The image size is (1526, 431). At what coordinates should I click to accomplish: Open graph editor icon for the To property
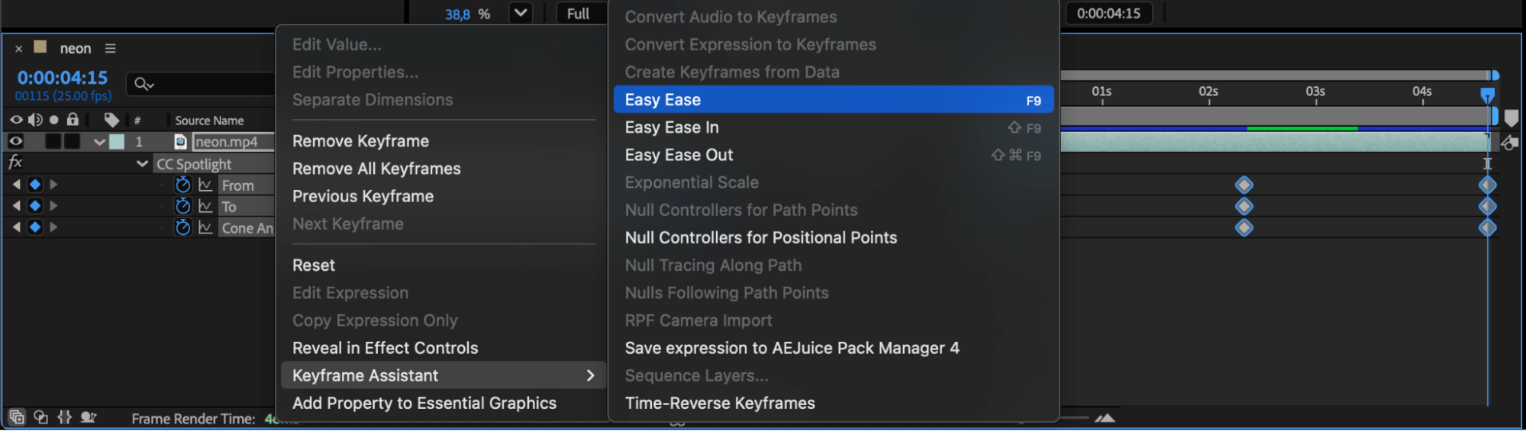click(x=205, y=206)
